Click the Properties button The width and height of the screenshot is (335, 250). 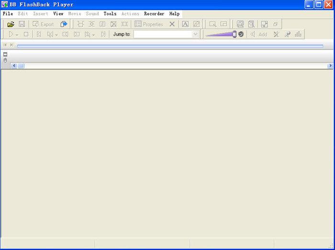149,24
